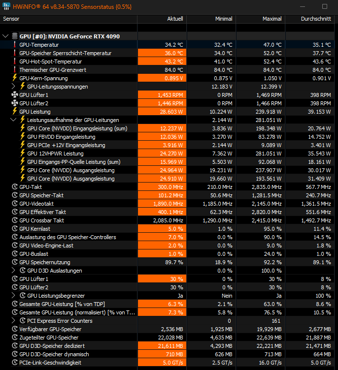Click lightning icon of GPU FBVDD Eingangsleistung
Viewport: 338px width, 370px height.
click(23, 137)
